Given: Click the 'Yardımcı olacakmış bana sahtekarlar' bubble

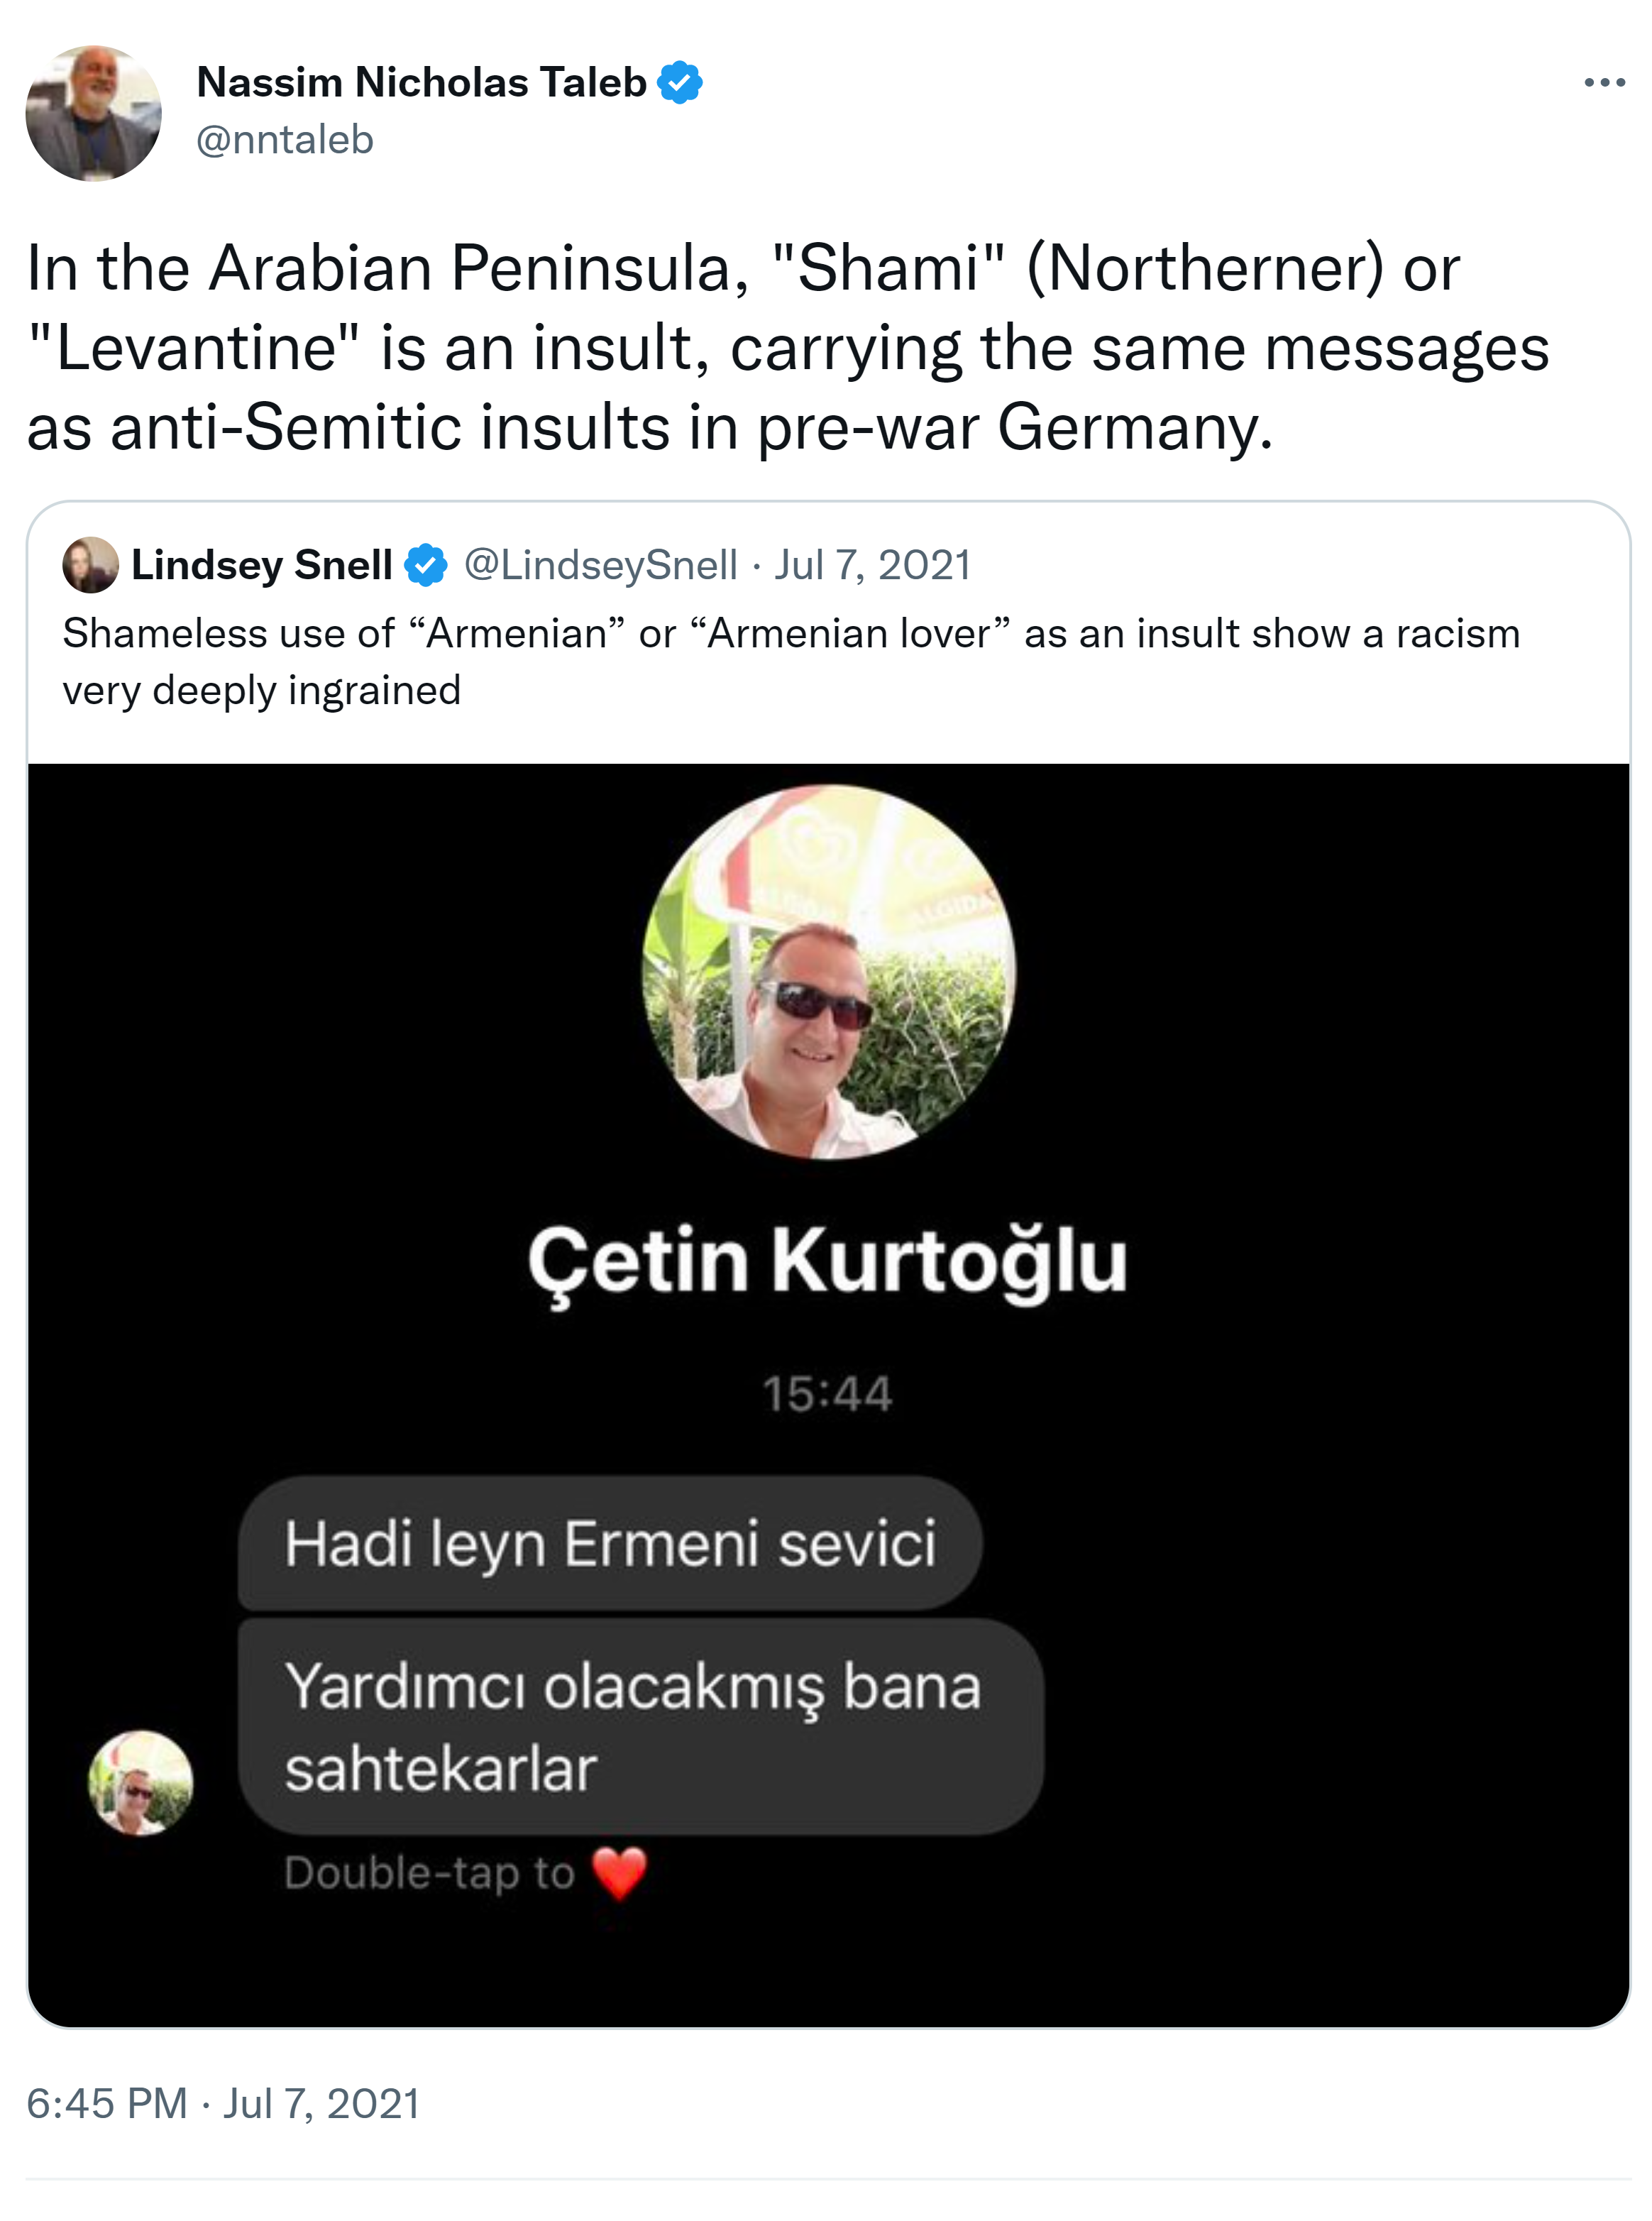Looking at the screenshot, I should tap(641, 1727).
